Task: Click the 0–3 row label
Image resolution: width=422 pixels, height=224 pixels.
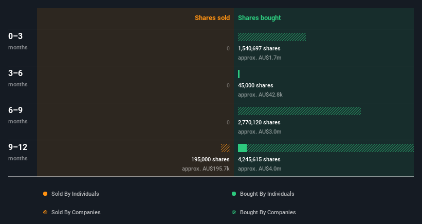Action: tap(15, 36)
